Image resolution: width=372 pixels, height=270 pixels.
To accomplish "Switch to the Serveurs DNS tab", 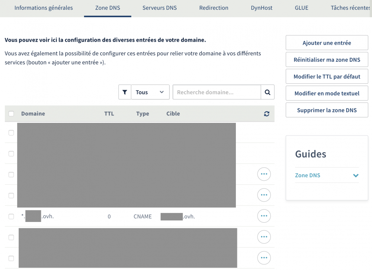I will point(160,8).
